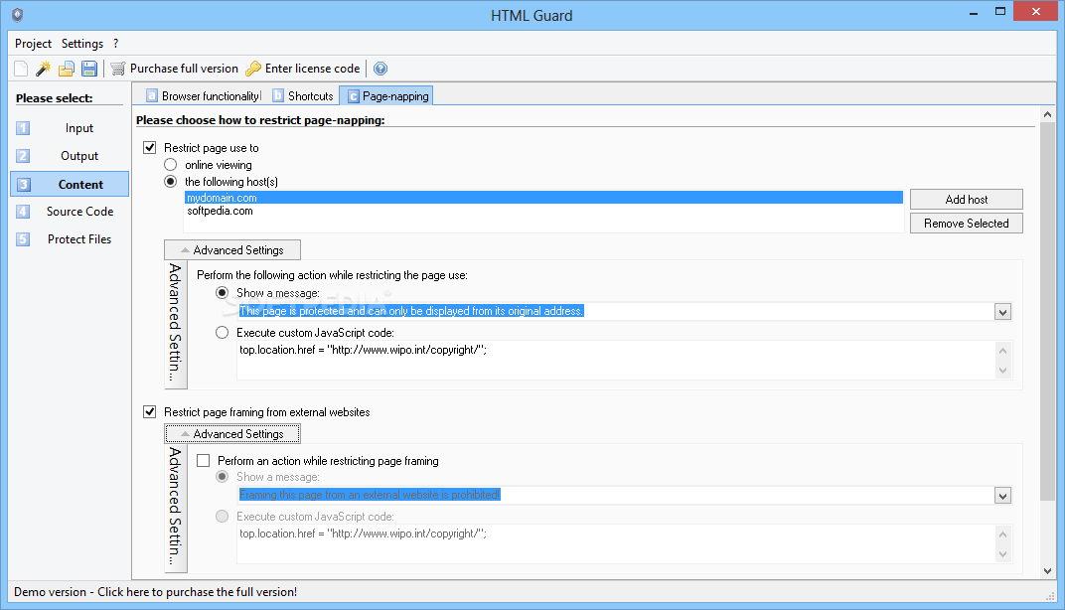Screen dimensions: 1065x610
Task: Switch to the Shortcuts tab
Action: click(303, 95)
